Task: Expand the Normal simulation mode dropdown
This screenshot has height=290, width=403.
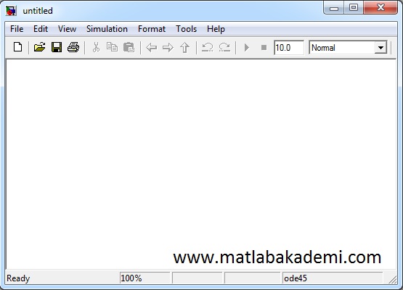Action: point(380,48)
